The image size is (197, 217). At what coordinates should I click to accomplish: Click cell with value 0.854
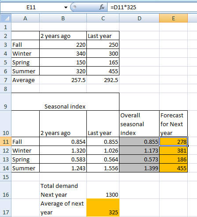click(63, 142)
